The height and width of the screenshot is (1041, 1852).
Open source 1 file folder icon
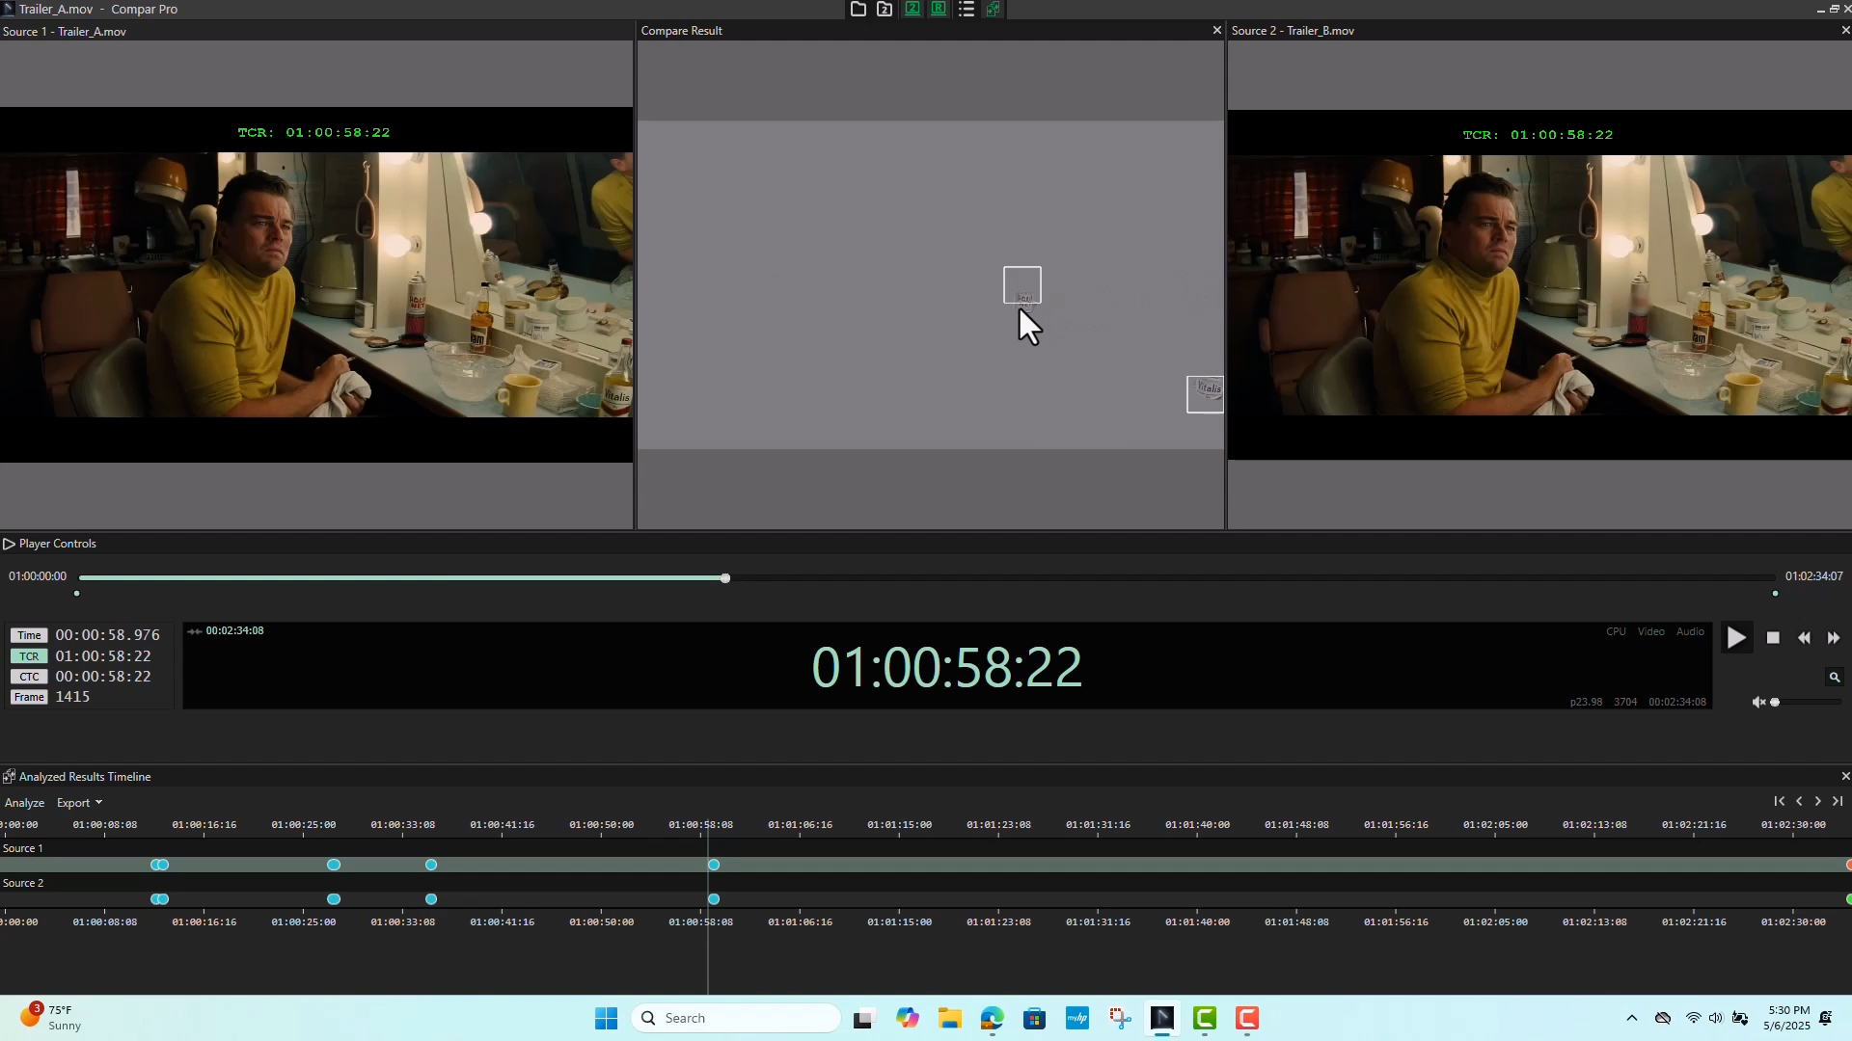tap(858, 10)
